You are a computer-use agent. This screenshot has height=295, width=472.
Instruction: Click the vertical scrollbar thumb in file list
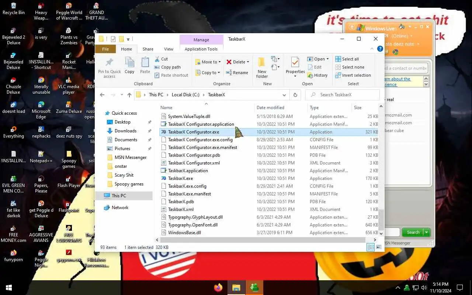click(x=381, y=219)
